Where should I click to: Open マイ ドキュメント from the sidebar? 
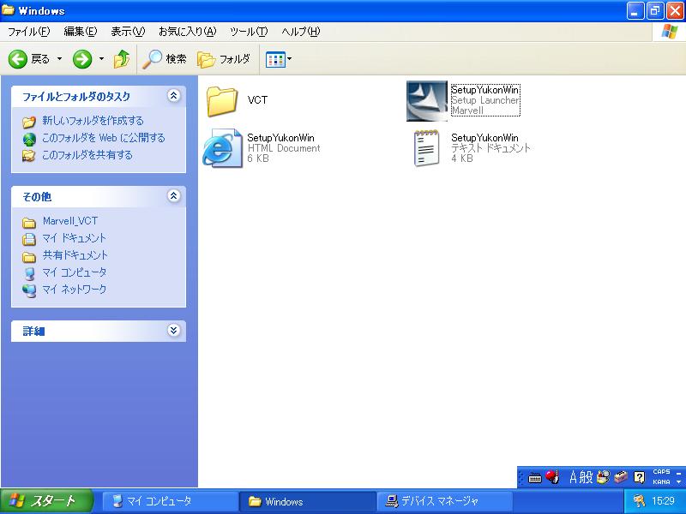[74, 238]
